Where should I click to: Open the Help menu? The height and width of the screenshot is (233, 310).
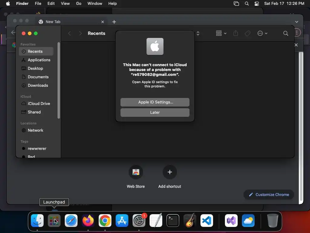pyautogui.click(x=113, y=4)
